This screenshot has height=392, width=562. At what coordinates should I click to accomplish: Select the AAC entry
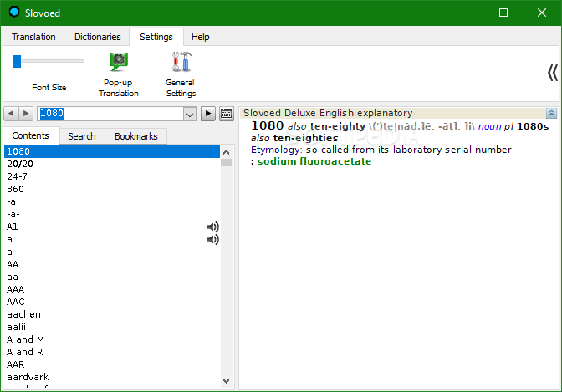(x=112, y=302)
